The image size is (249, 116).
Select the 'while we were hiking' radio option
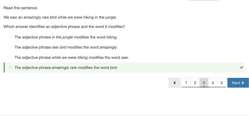point(10,57)
